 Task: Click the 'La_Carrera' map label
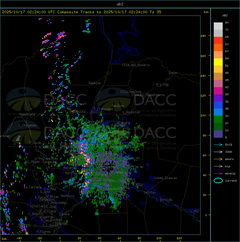tap(32, 187)
